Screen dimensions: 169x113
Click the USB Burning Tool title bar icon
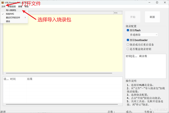[3, 2]
